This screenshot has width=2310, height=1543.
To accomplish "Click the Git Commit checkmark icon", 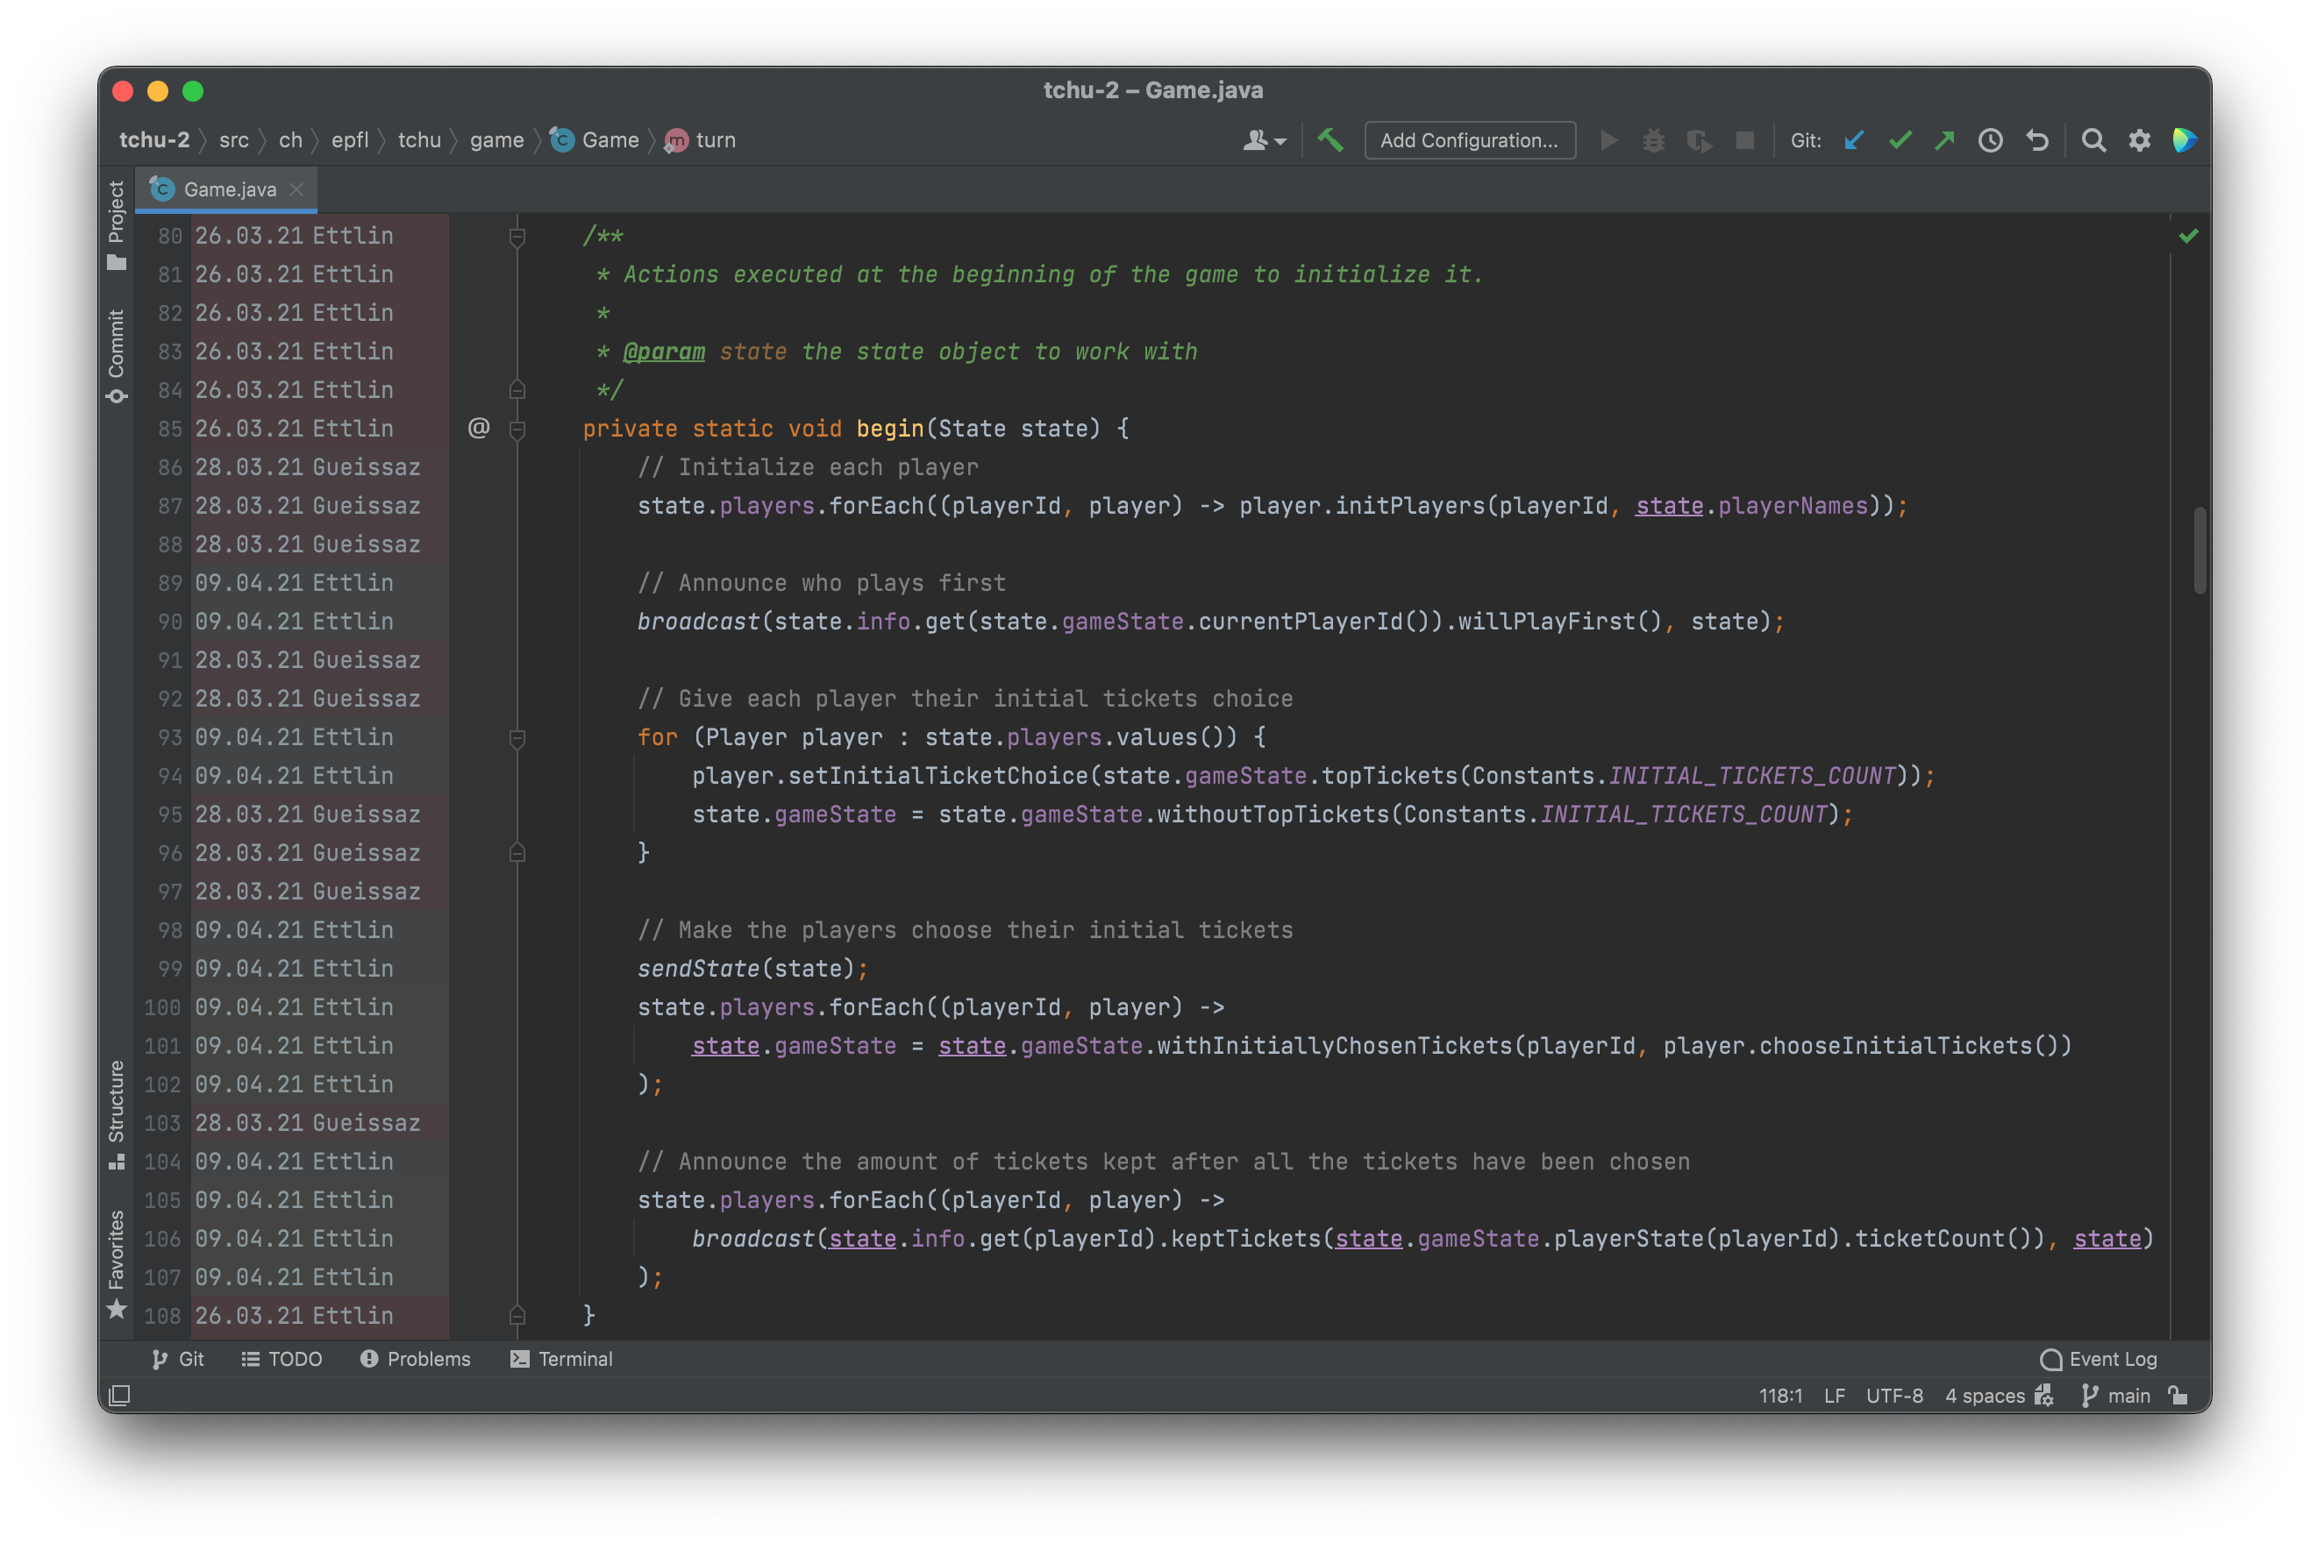I will point(1900,141).
